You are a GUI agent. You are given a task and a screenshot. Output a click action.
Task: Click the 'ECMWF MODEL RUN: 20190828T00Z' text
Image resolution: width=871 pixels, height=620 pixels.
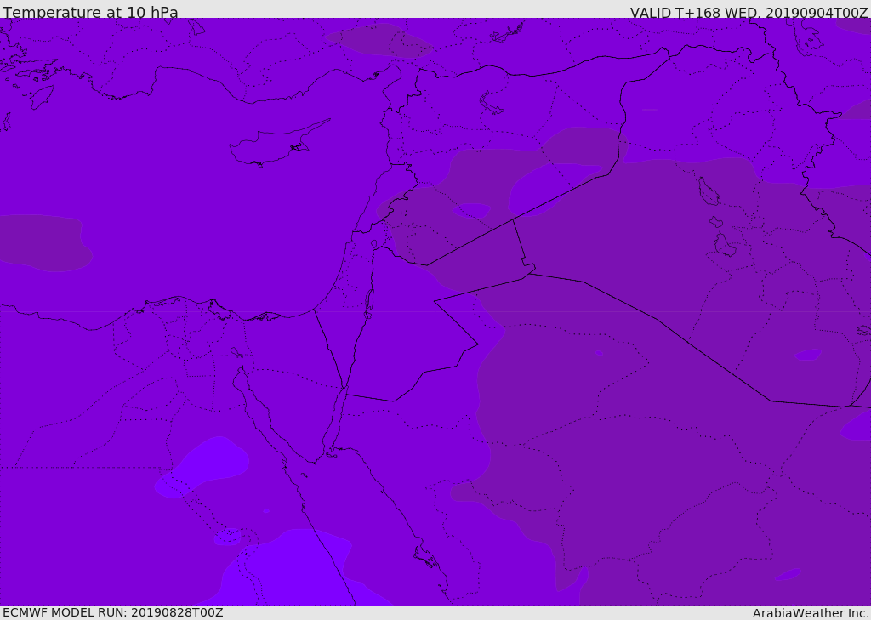(x=113, y=612)
